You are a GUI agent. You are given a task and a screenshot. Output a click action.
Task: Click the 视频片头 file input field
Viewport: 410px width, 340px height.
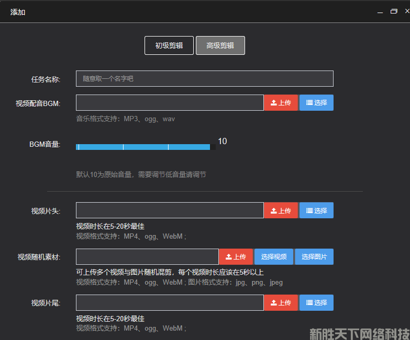[170, 210]
